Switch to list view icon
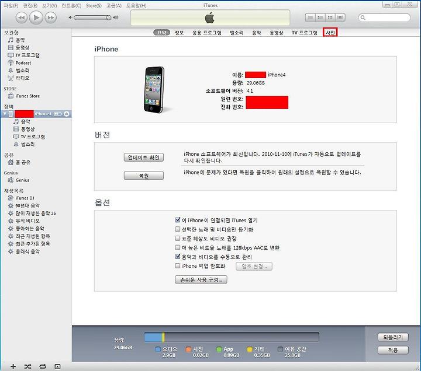 point(310,17)
